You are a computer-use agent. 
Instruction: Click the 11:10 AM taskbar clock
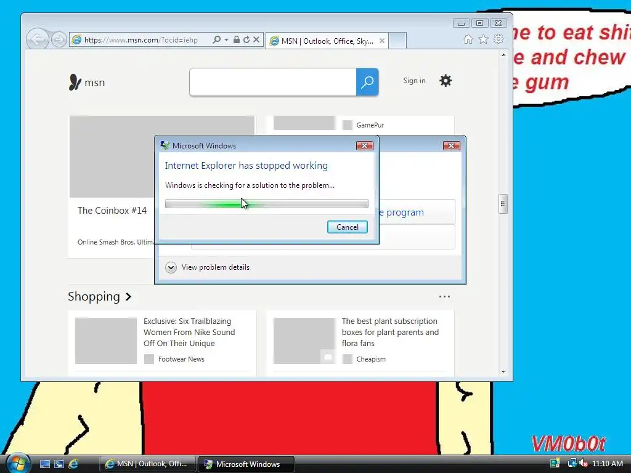point(608,463)
